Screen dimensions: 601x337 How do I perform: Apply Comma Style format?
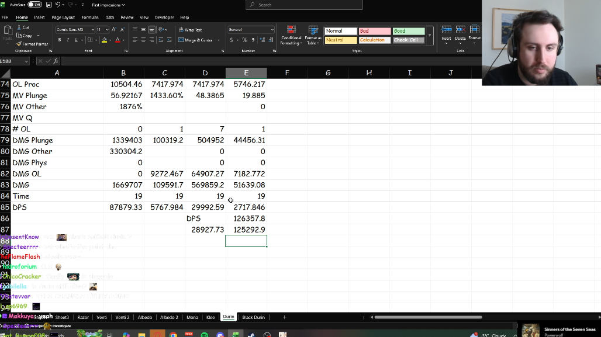click(x=253, y=40)
